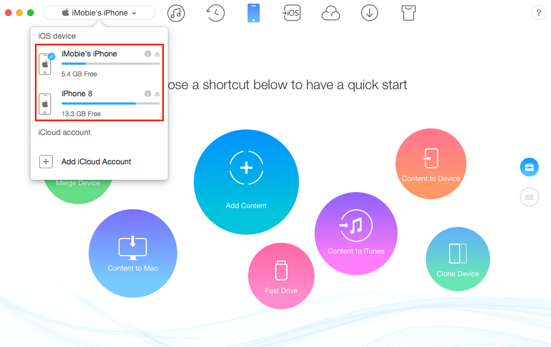Click the Add iCloud Account plus icon

[x=45, y=162]
